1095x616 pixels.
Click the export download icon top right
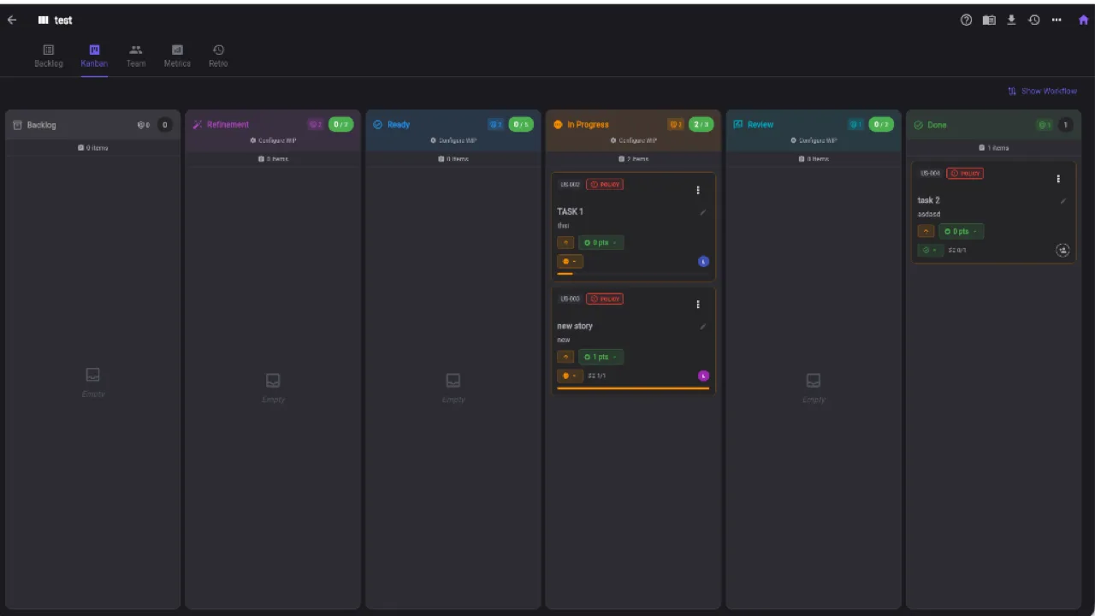click(x=1011, y=20)
